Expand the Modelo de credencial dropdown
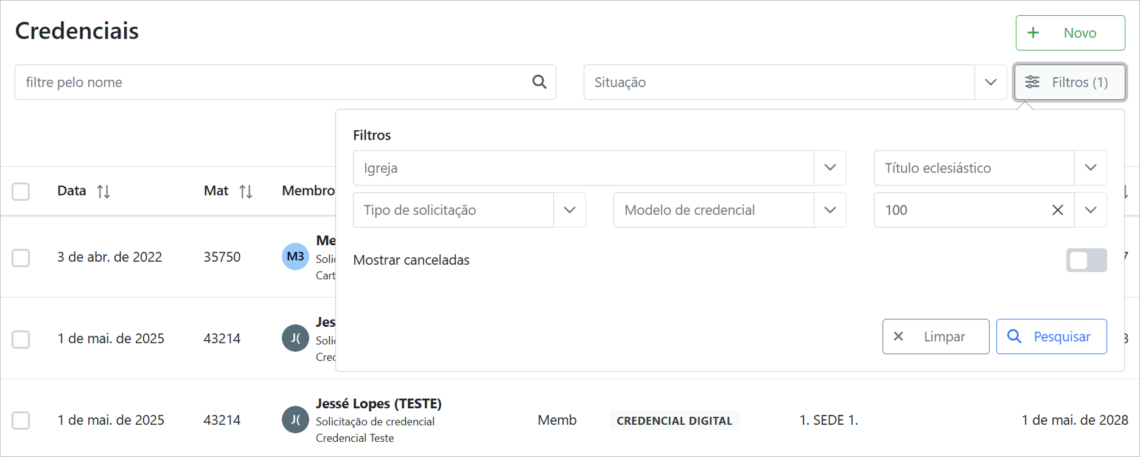This screenshot has width=1140, height=457. click(x=830, y=210)
